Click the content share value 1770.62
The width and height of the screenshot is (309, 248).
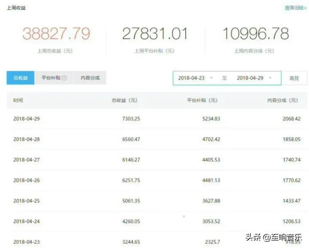click(x=292, y=180)
